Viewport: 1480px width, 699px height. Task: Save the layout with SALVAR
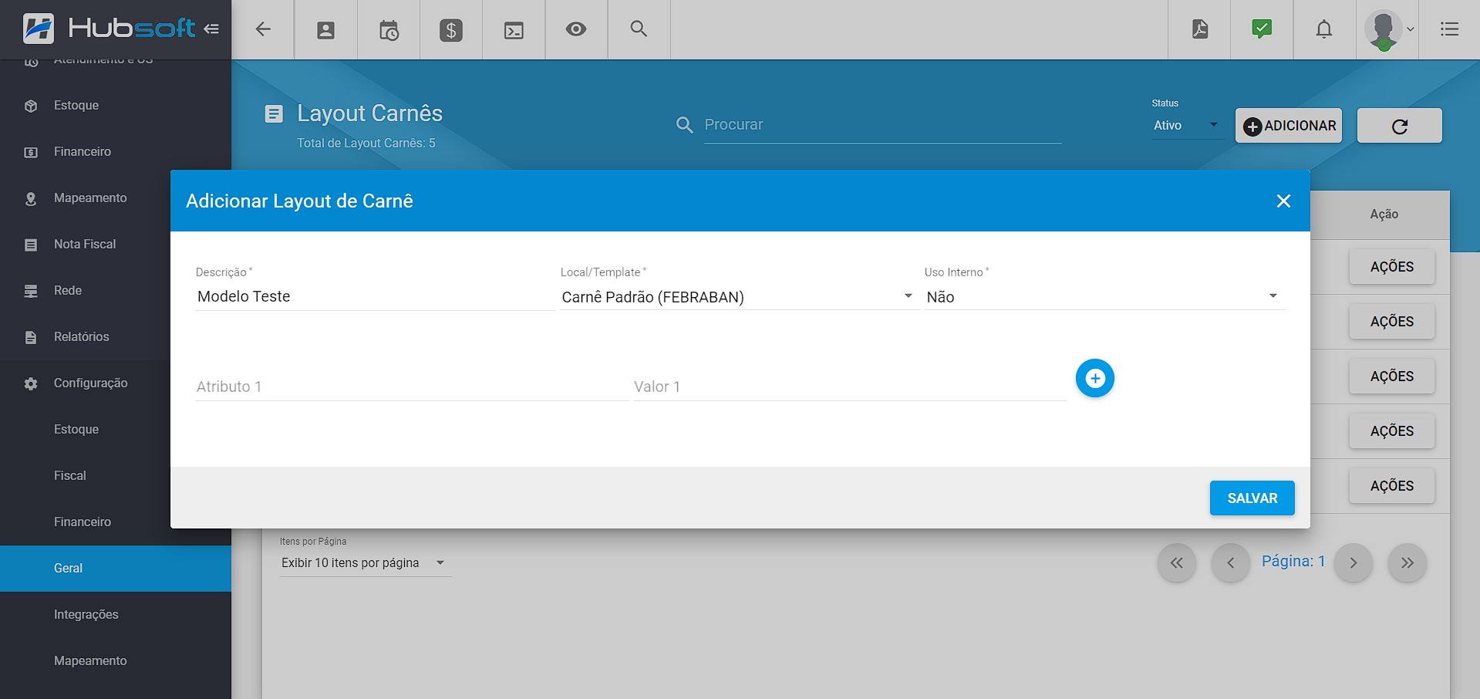(1252, 498)
